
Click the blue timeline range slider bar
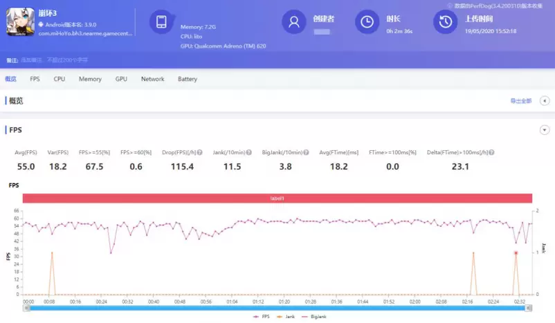277,308
